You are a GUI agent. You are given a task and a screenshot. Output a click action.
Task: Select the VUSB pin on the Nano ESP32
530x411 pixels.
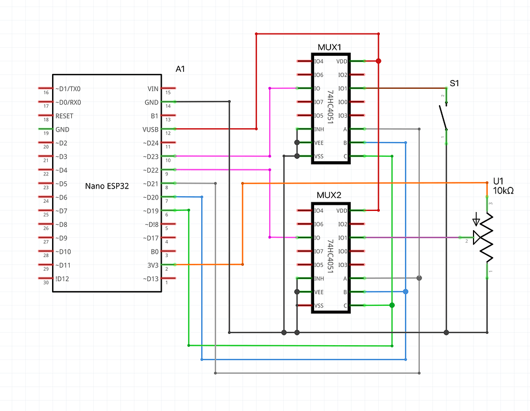[151, 129]
